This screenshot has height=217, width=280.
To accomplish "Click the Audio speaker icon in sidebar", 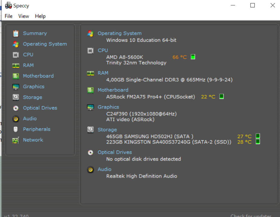I will pos(16,119).
